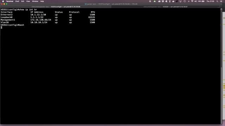Viewport: 225px width, 126px height.
Task: Click the battery status indicator
Action: pyautogui.click(x=201, y=1)
